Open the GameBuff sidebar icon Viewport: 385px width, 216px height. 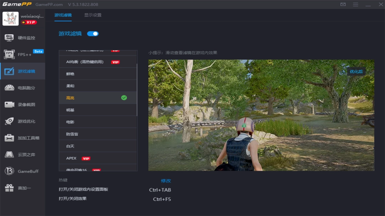click(x=9, y=172)
